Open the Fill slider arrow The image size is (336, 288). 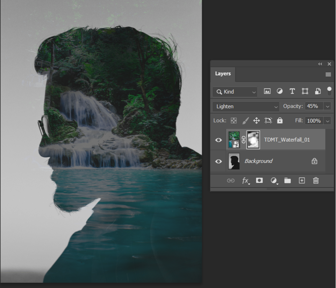click(327, 121)
